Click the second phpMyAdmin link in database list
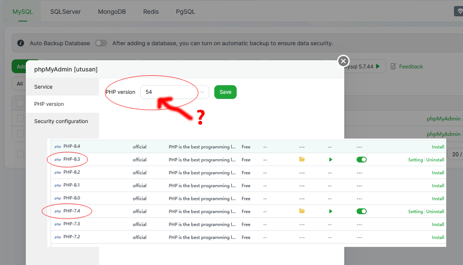 click(444, 134)
